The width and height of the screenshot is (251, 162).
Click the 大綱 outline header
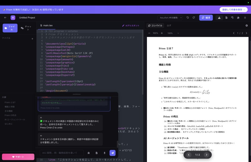click(x=4, y=97)
